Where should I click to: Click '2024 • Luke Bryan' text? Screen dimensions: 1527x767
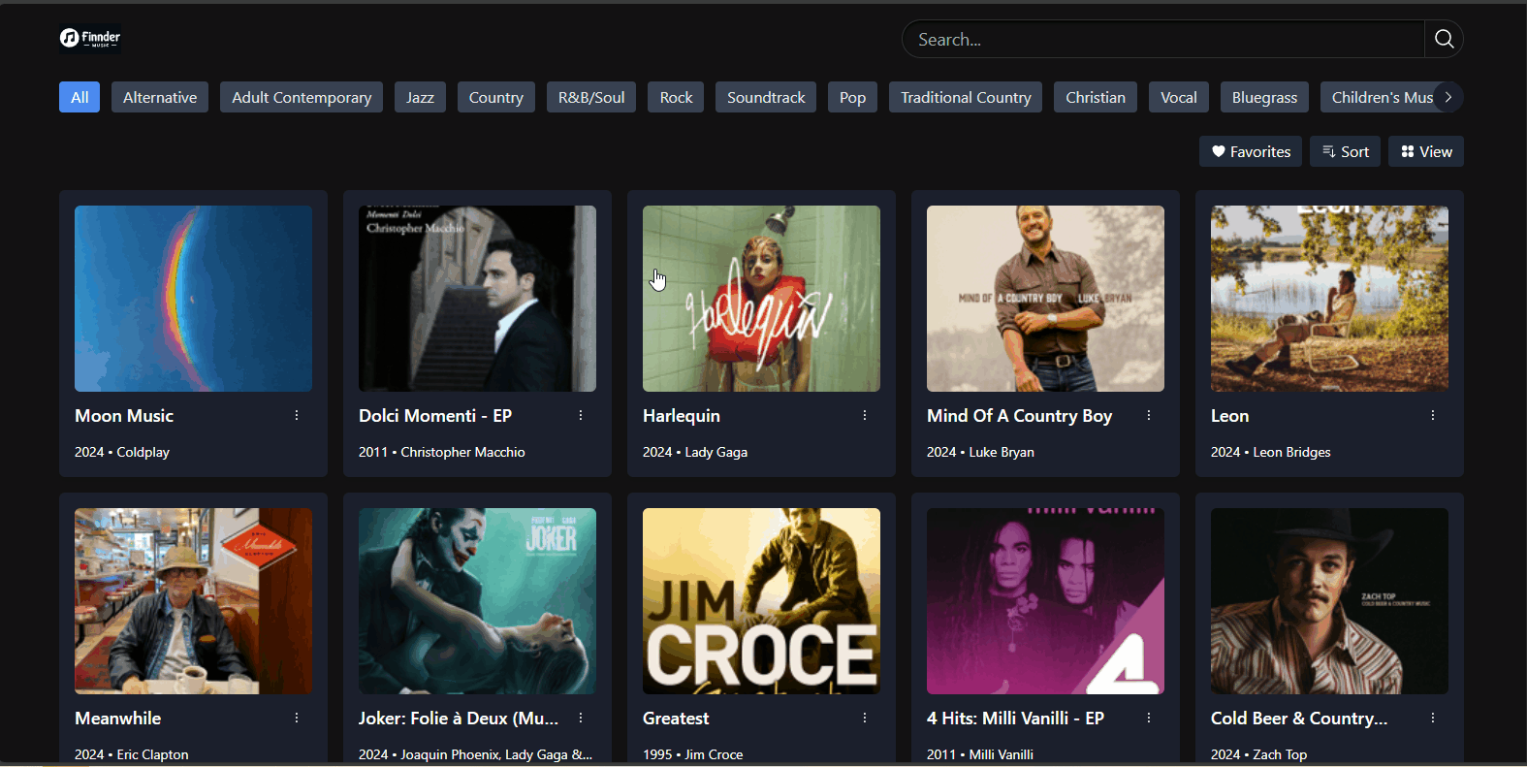pyautogui.click(x=980, y=452)
